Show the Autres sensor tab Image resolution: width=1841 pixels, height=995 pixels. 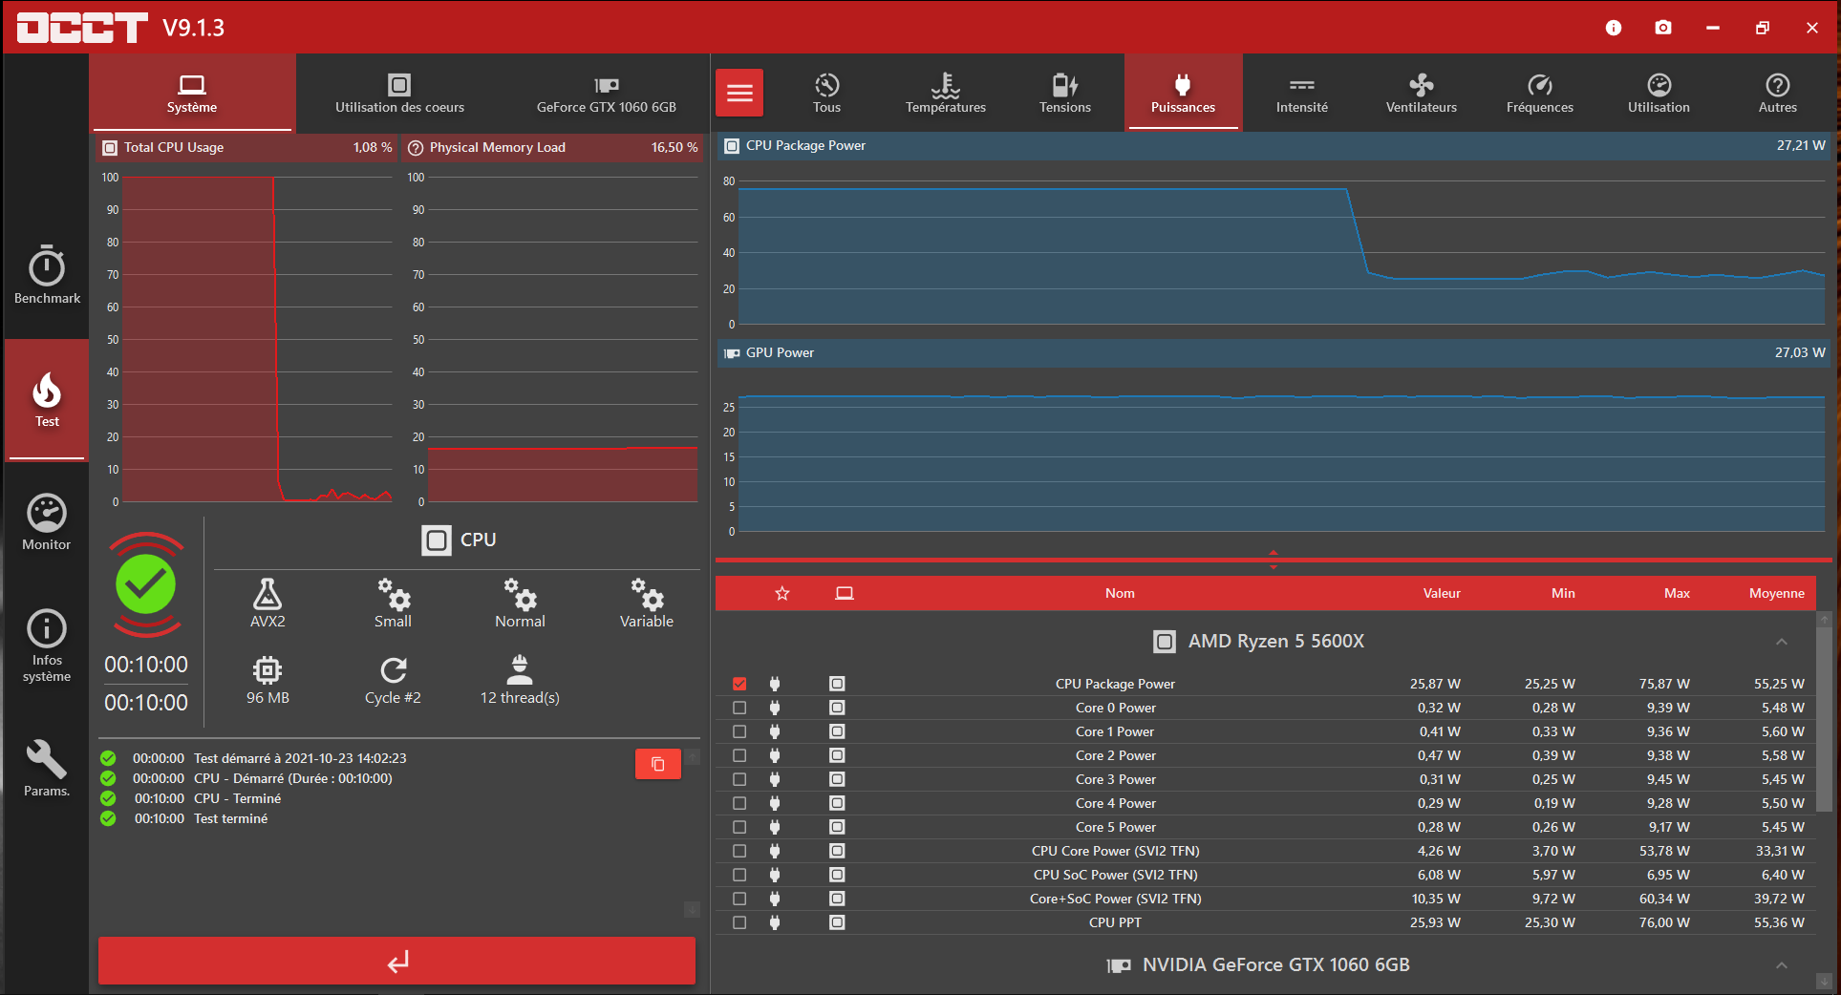[x=1778, y=93]
